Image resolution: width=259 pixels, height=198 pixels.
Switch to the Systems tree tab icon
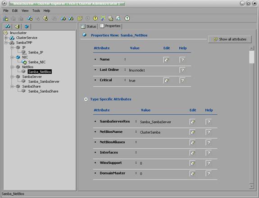coord(17,26)
